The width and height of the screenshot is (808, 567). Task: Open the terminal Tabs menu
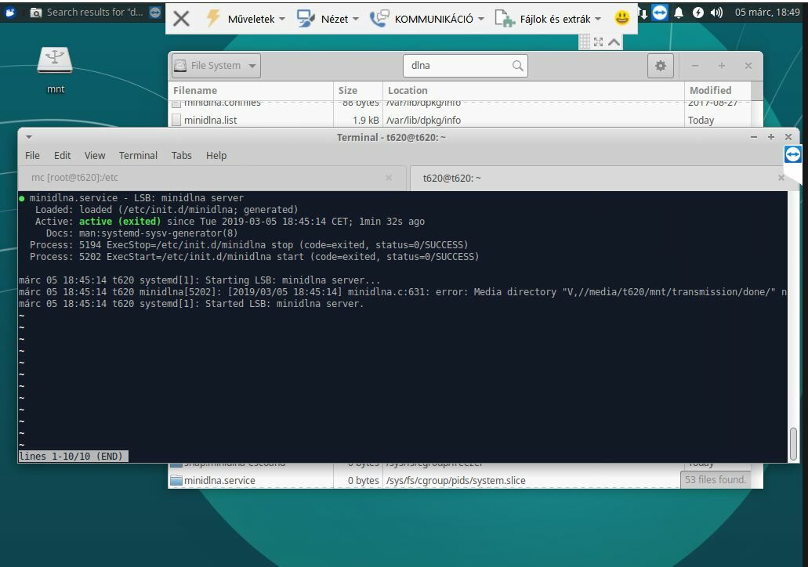click(x=181, y=155)
